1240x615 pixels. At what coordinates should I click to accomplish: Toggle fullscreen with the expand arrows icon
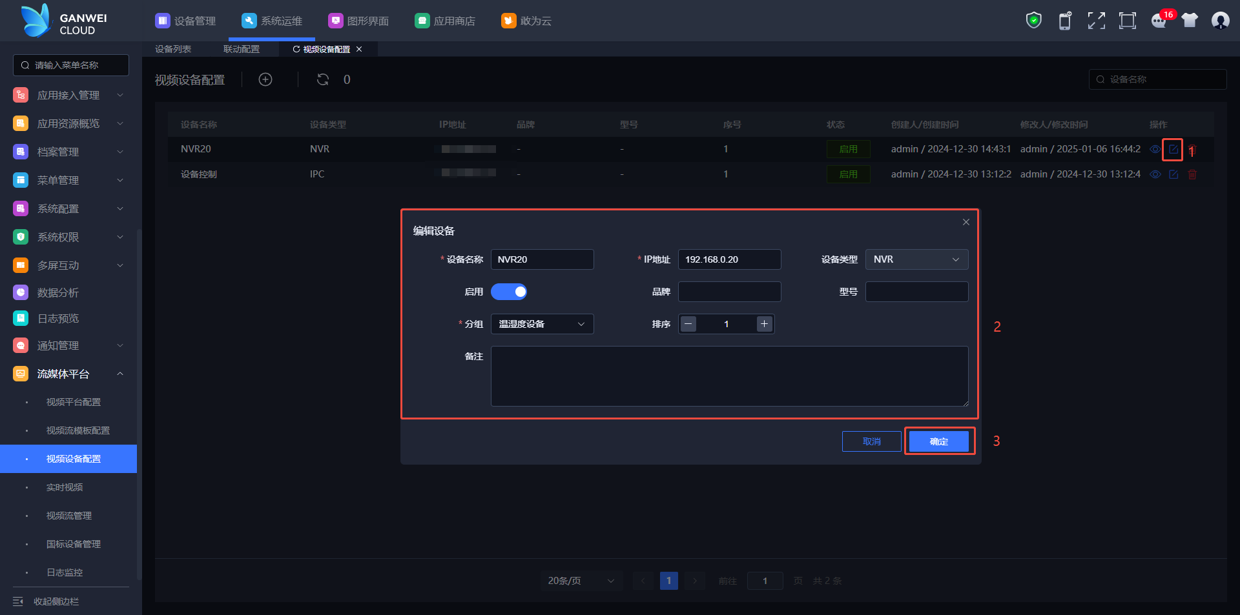click(1096, 21)
